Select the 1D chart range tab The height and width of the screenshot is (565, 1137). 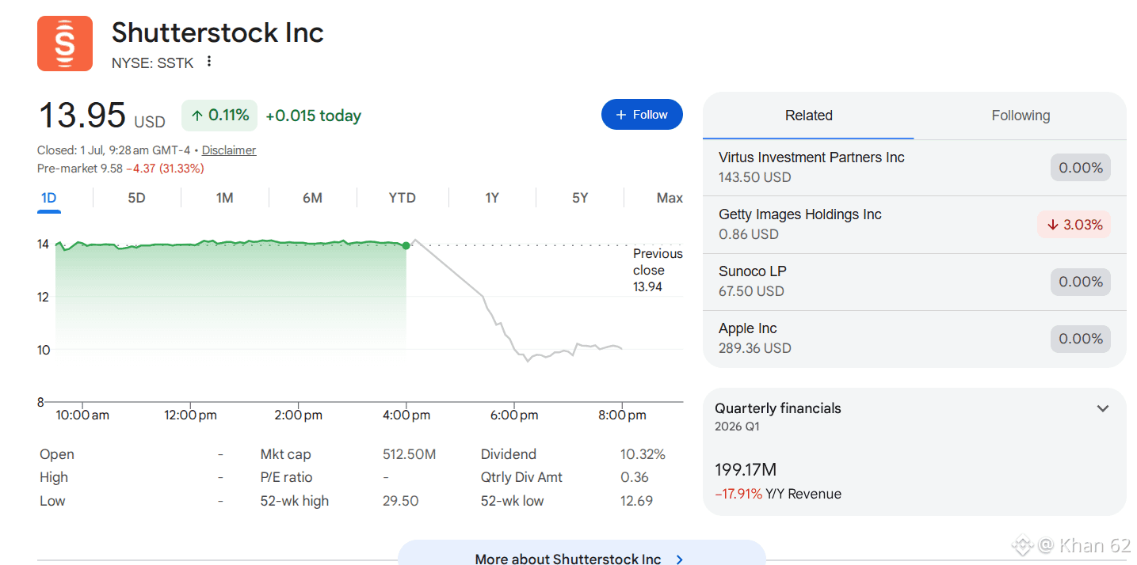click(49, 198)
